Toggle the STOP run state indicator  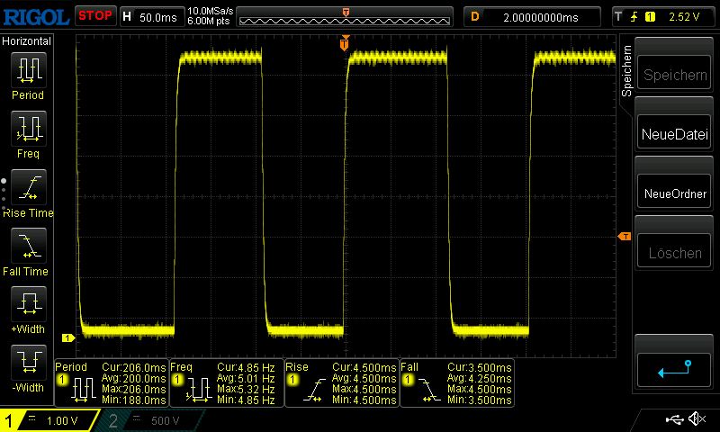[94, 15]
